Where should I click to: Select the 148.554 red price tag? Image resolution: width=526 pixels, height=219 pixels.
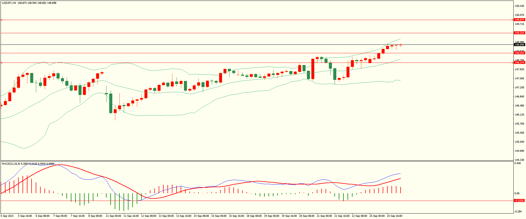519,53
